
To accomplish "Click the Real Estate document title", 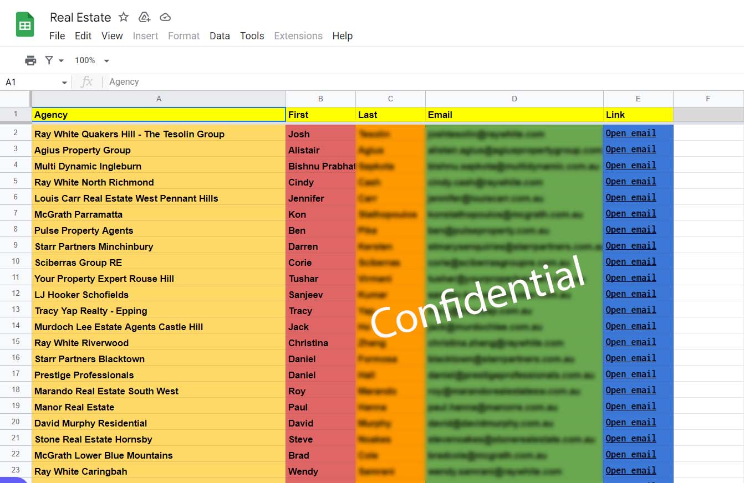I will (x=80, y=17).
